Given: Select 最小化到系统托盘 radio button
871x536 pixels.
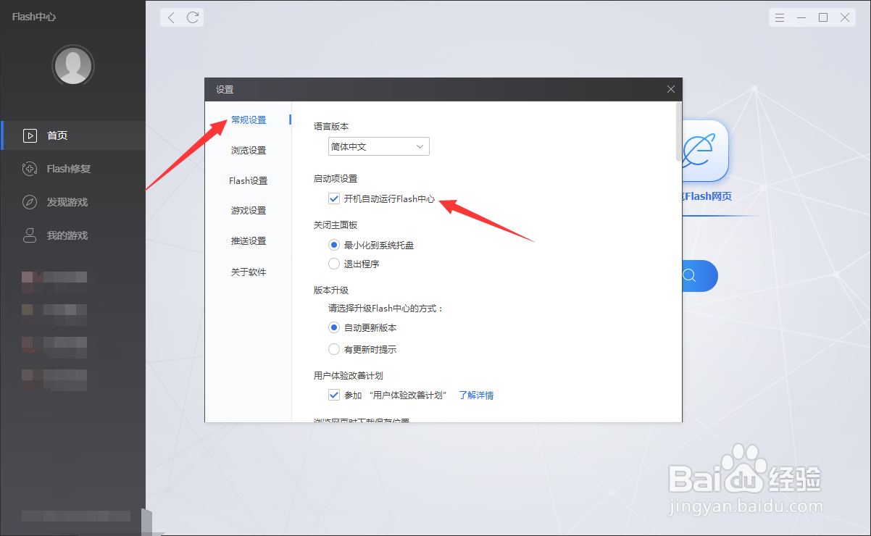Looking at the screenshot, I should pyautogui.click(x=334, y=245).
